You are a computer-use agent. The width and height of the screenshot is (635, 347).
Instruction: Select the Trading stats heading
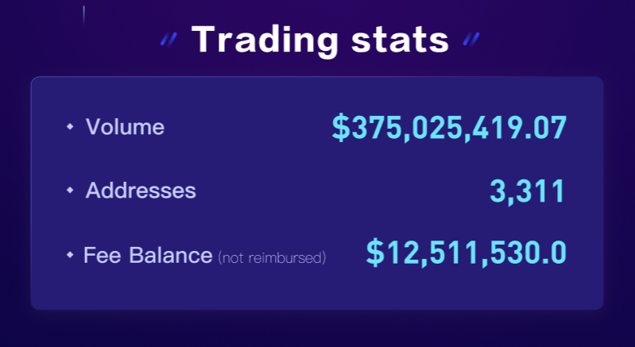320,40
